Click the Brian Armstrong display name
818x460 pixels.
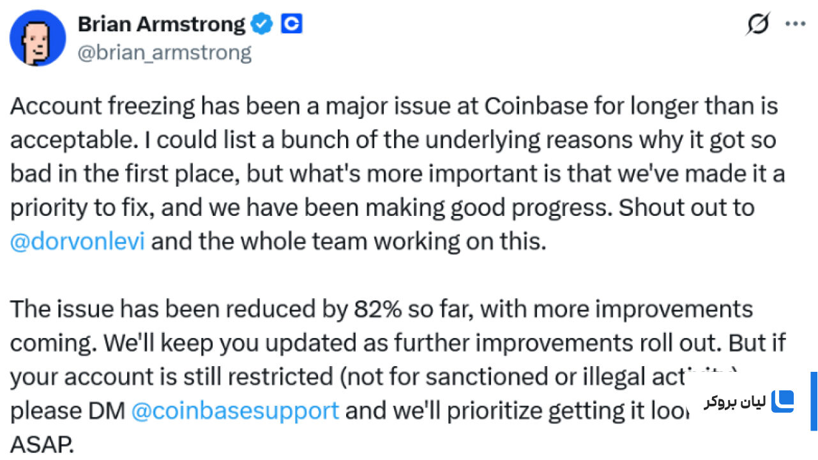(x=161, y=24)
